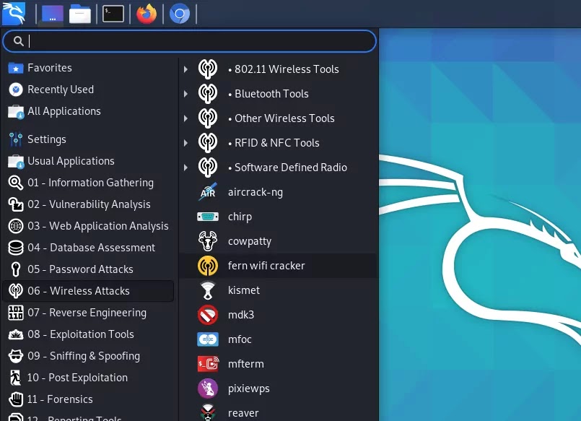Image resolution: width=581 pixels, height=421 pixels.
Task: Click the cowpatty text label
Action: 250,242
